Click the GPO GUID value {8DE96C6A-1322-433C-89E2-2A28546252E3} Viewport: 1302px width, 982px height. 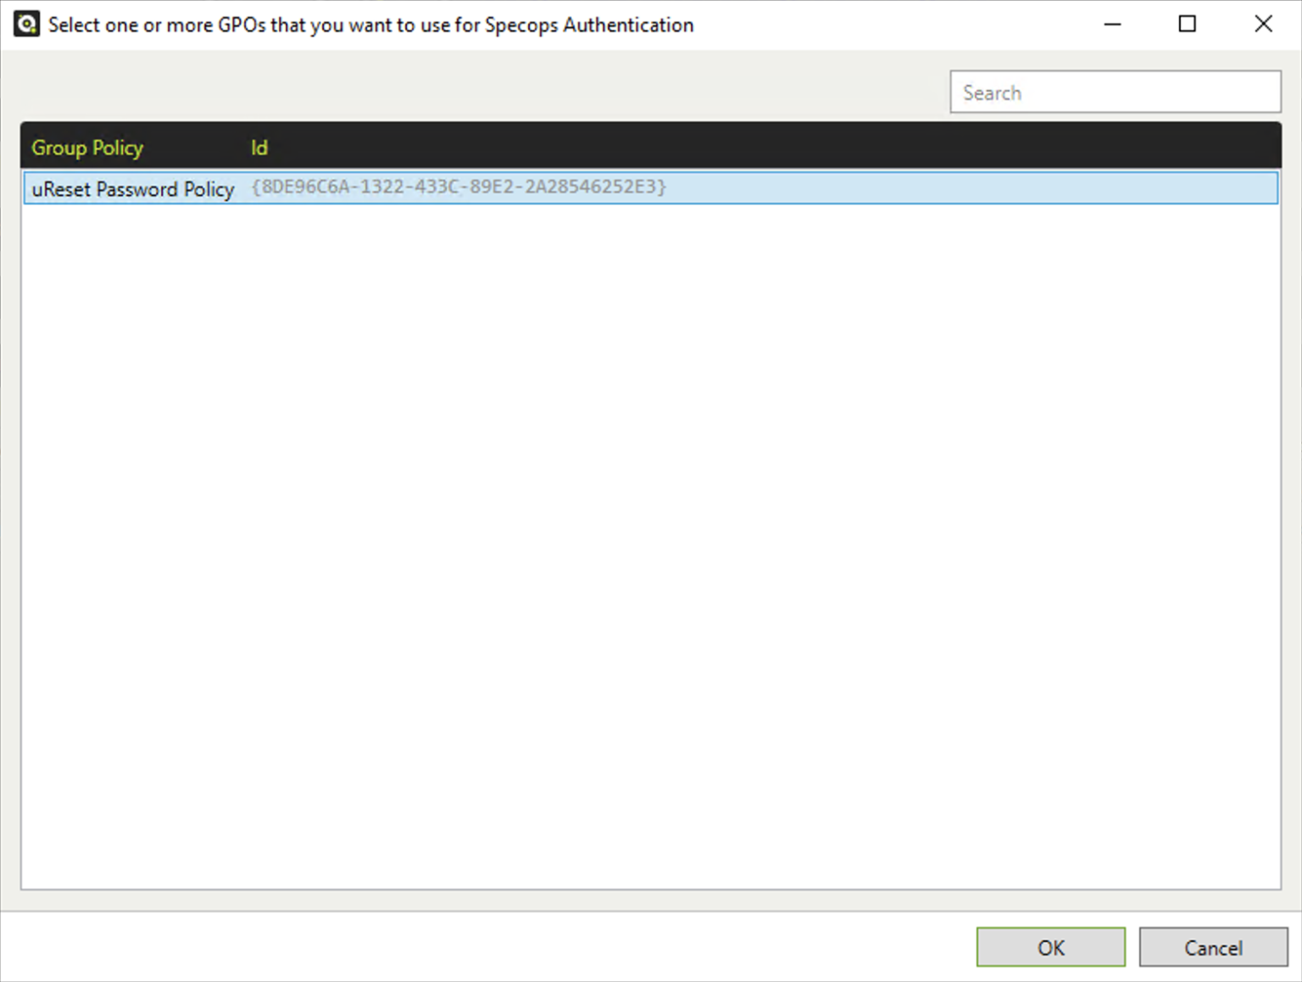pos(458,187)
